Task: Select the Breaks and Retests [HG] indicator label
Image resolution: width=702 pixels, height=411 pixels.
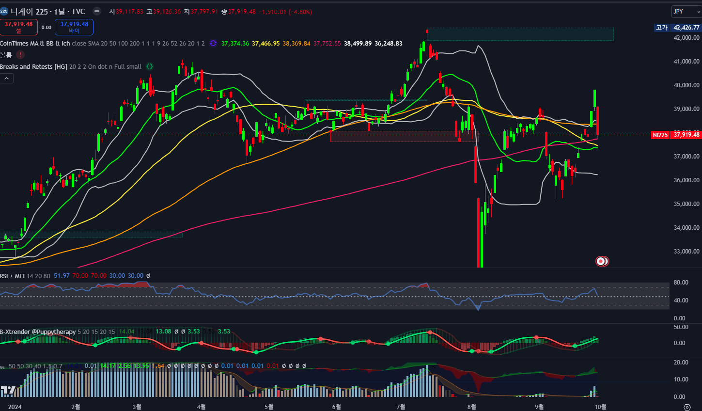Action: pyautogui.click(x=33, y=67)
